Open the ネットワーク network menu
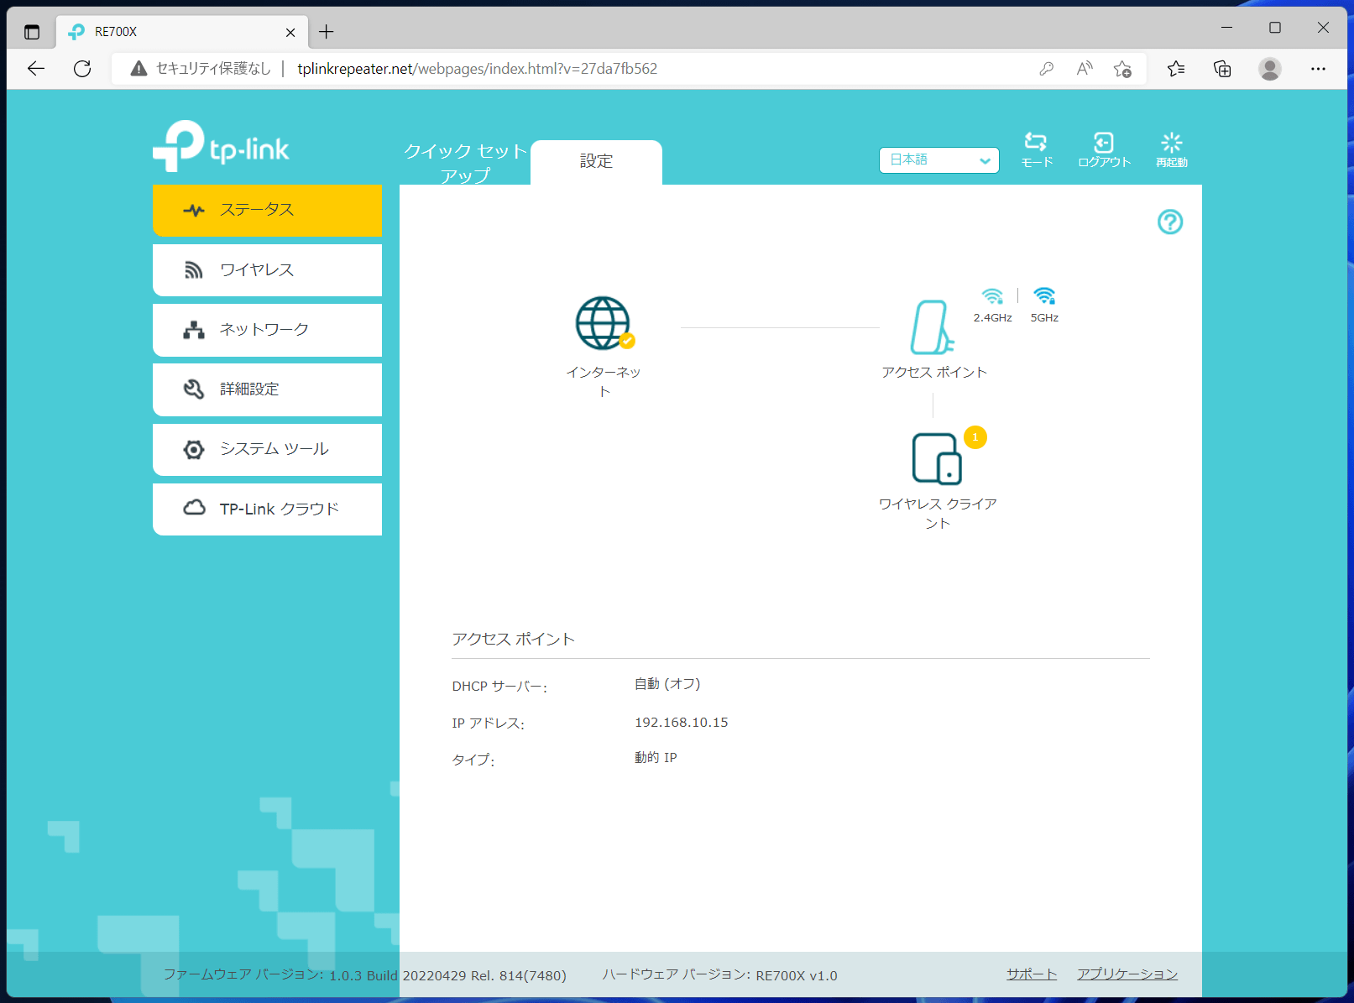 coord(267,330)
